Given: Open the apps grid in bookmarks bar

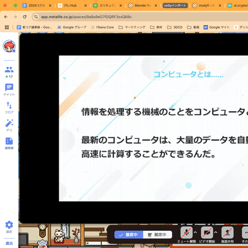Looking at the screenshot, I should pos(7,27).
